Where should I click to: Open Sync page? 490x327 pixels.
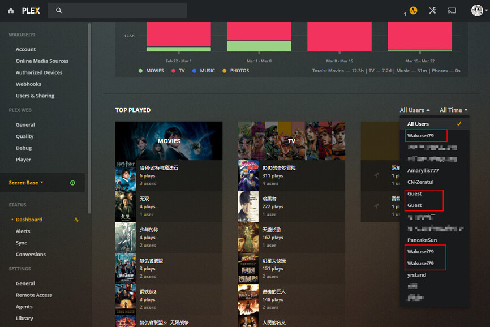(22, 243)
